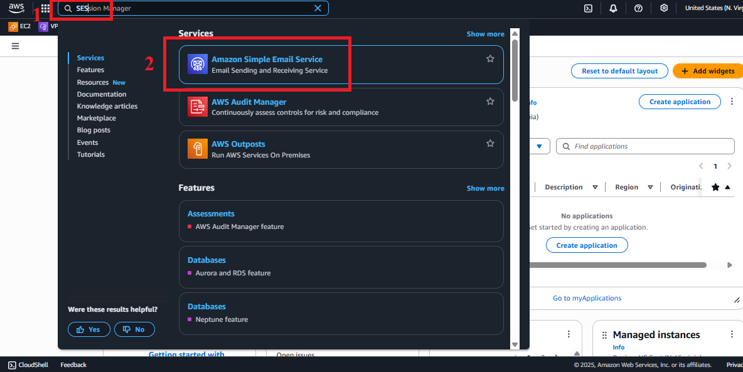The height and width of the screenshot is (372, 743).
Task: Click the results panel scrollbar thumb
Action: coord(515,70)
